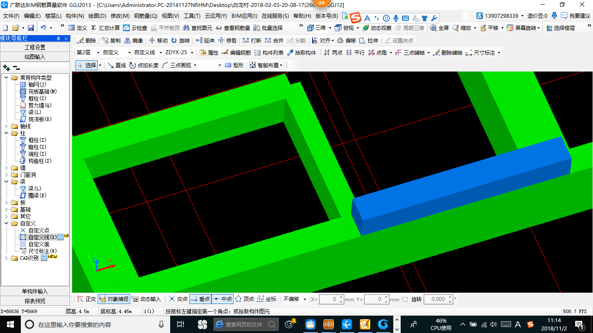This screenshot has width=593, height=333.
Task: Open the 构件(N) menu
Action: (x=75, y=16)
